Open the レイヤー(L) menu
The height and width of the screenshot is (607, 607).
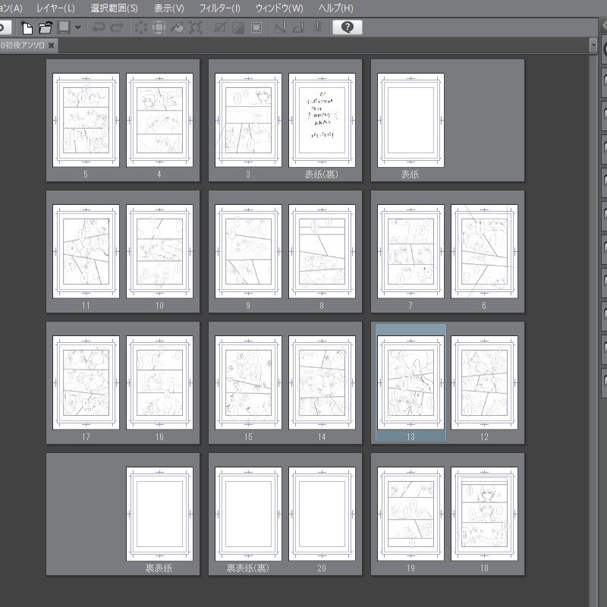[x=55, y=8]
